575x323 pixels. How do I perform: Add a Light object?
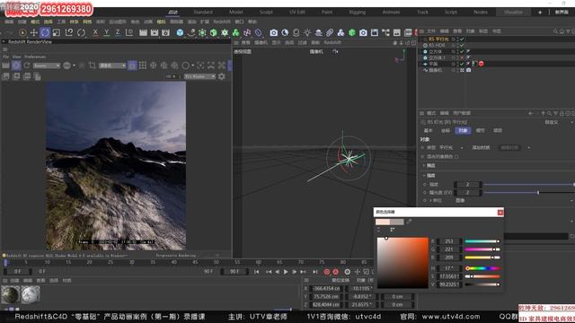(x=307, y=32)
